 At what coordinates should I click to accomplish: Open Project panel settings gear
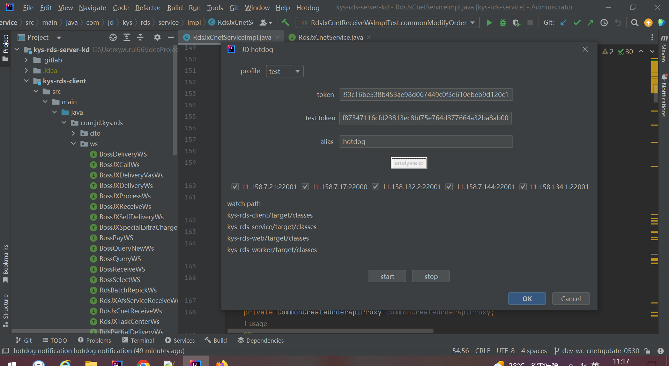click(157, 37)
